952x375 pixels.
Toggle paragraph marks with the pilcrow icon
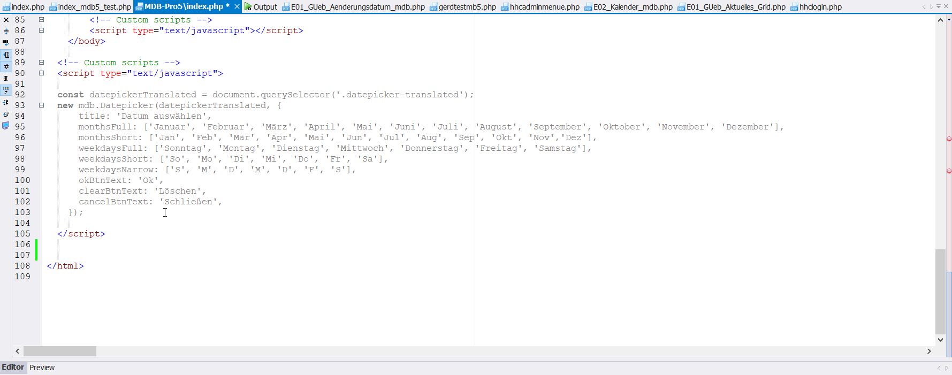[6, 78]
